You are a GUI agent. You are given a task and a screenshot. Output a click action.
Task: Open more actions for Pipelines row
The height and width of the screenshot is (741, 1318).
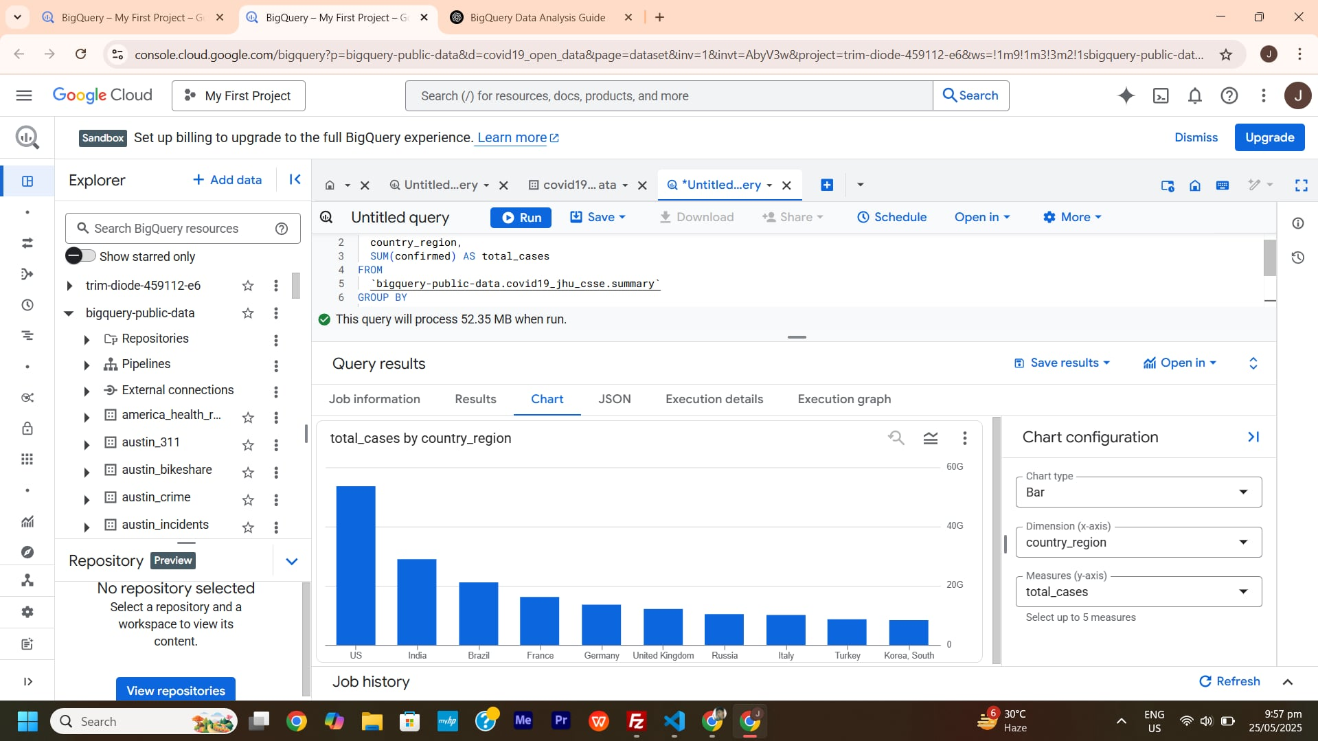(x=276, y=366)
